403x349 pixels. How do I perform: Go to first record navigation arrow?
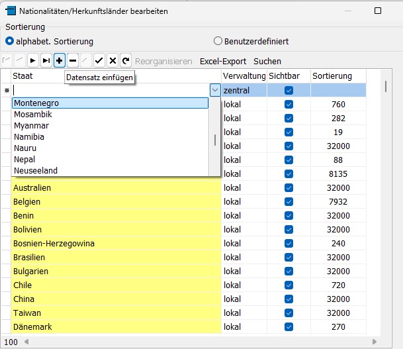point(7,61)
